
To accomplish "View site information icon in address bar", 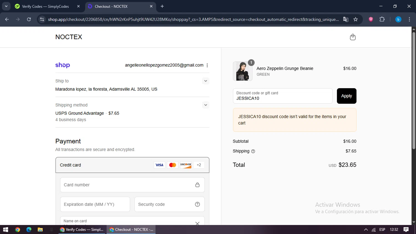I will click(x=42, y=19).
